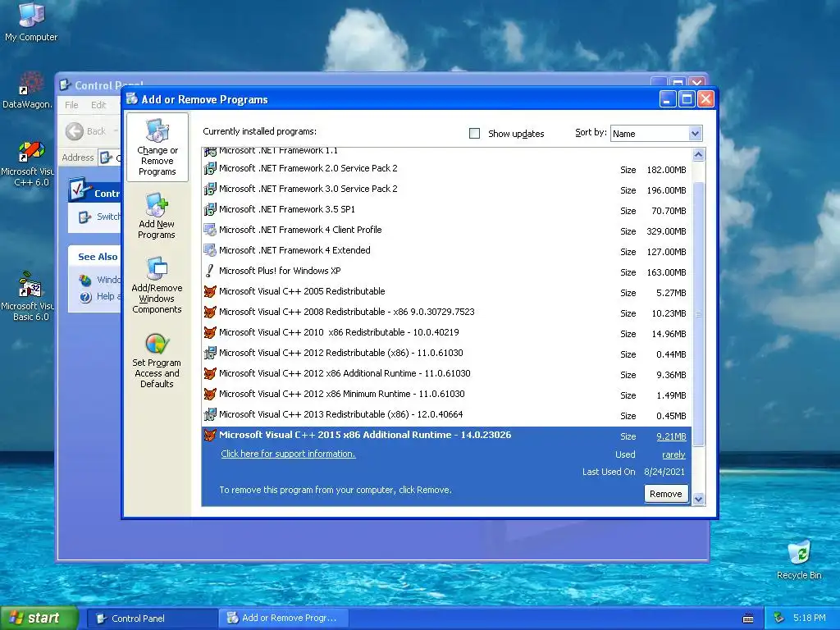Select Microsoft Plus! for Windows XP
The height and width of the screenshot is (630, 840).
pyautogui.click(x=447, y=271)
